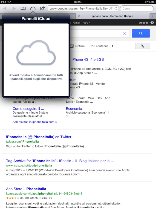This screenshot has width=156, height=208.
Task: Tap the iCloud tabs cloud icon
Action: pos(33,8)
